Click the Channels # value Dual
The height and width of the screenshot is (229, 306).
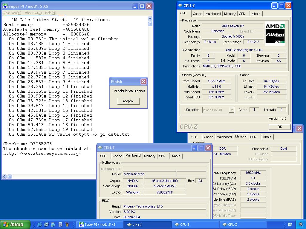coord(284,148)
